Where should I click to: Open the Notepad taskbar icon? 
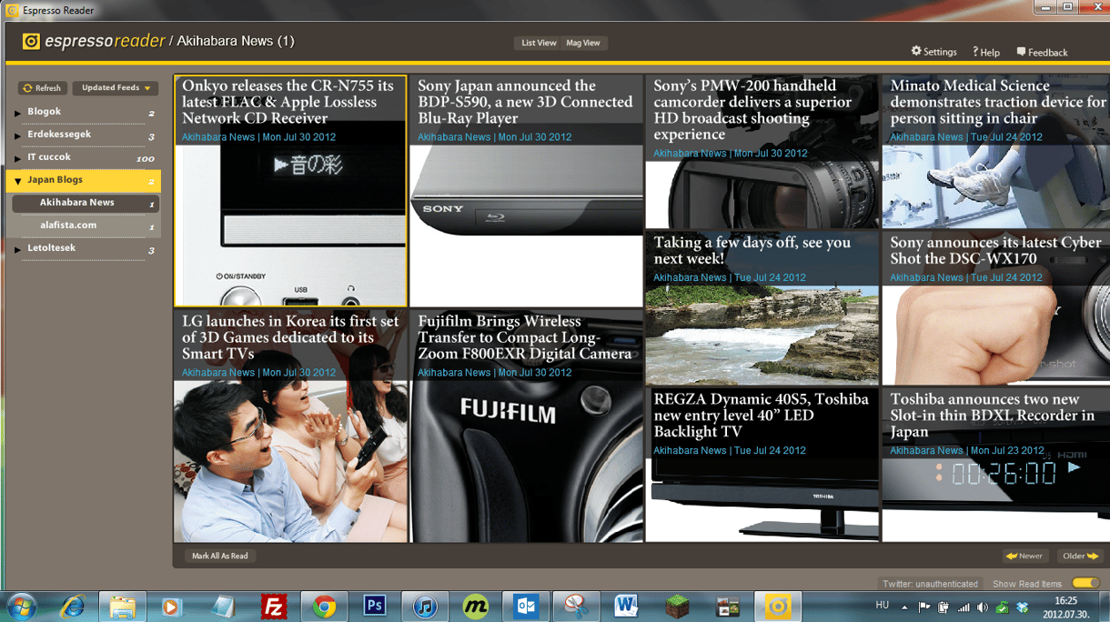pos(223,606)
